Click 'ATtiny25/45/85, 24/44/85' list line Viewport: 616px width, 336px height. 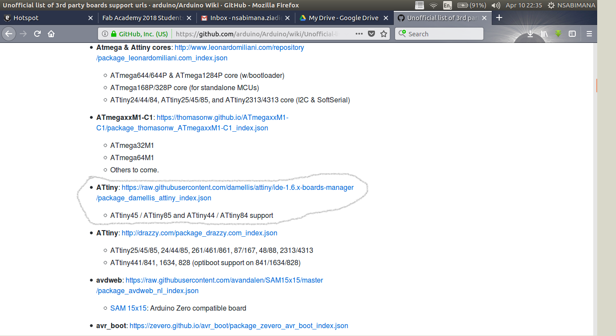pyautogui.click(x=212, y=250)
